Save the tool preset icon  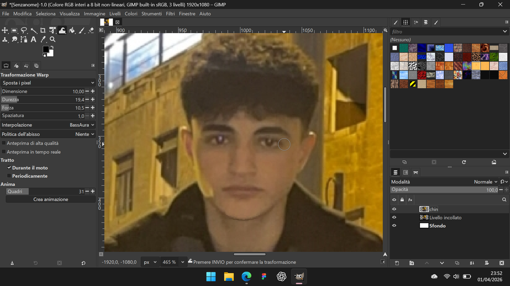(x=12, y=263)
